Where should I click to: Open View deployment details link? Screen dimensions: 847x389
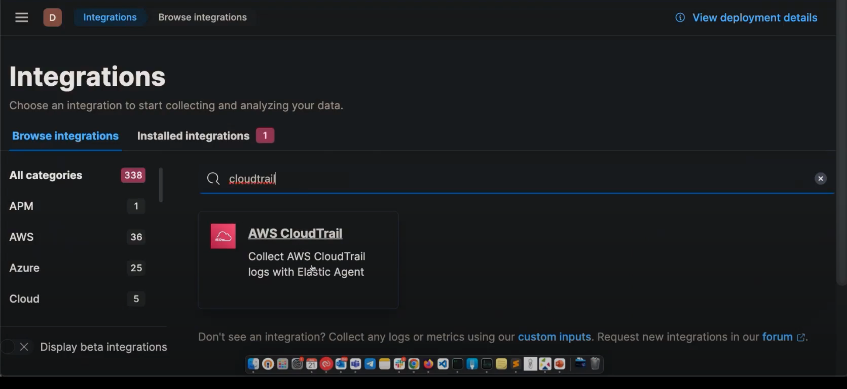pos(755,17)
